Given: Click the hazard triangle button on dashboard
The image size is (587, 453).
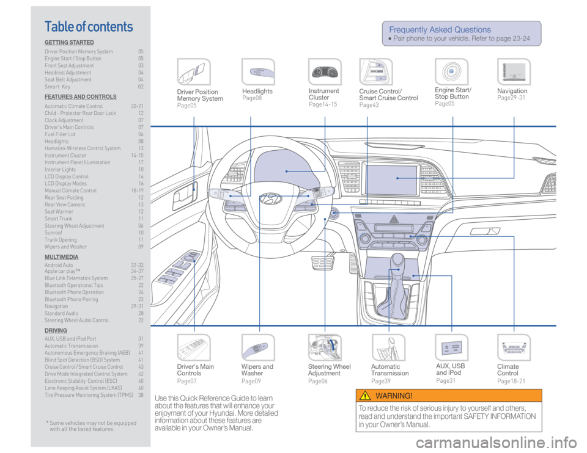Looking at the screenshot, I should (x=393, y=219).
